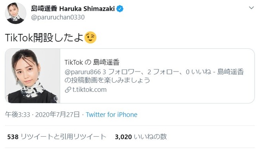The image size is (259, 149).
Task: Click the second line of card description
Action: click(x=107, y=80)
